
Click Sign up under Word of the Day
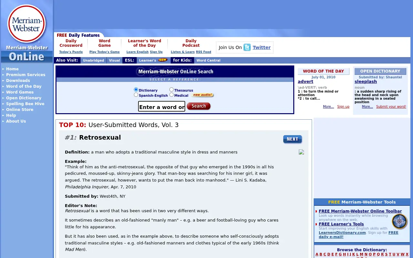coord(343,107)
